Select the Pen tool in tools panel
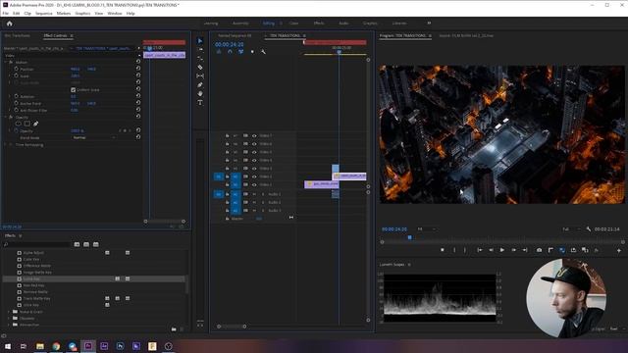The width and height of the screenshot is (628, 353). click(x=200, y=85)
